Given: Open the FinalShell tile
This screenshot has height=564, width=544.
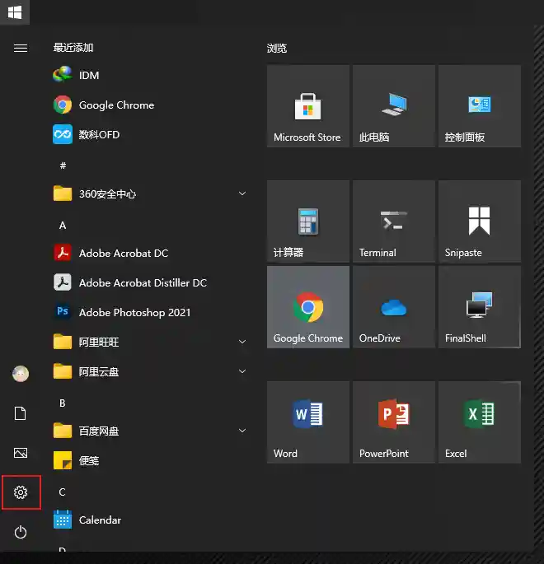Looking at the screenshot, I should (x=480, y=307).
